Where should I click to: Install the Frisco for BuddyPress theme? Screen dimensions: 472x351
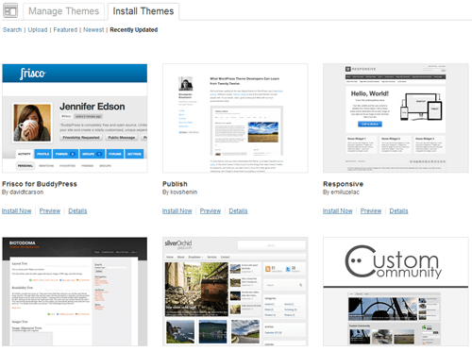click(x=17, y=210)
